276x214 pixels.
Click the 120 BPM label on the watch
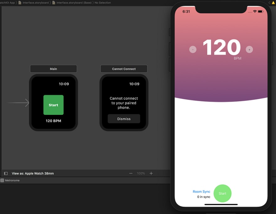coord(54,121)
